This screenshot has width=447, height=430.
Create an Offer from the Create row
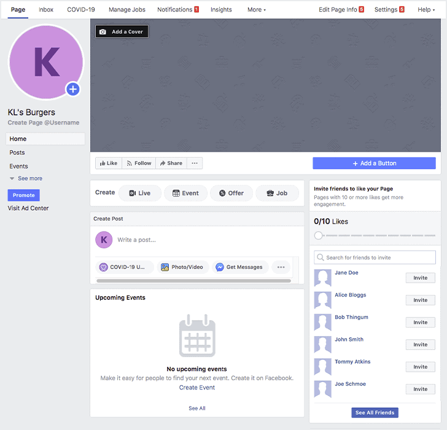click(231, 193)
